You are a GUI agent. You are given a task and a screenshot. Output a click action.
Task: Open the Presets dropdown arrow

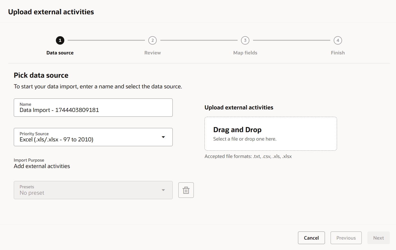163,190
